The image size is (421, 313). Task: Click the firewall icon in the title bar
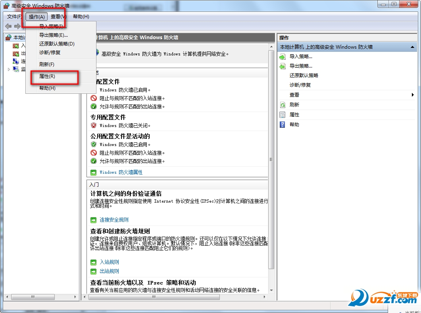[6, 6]
